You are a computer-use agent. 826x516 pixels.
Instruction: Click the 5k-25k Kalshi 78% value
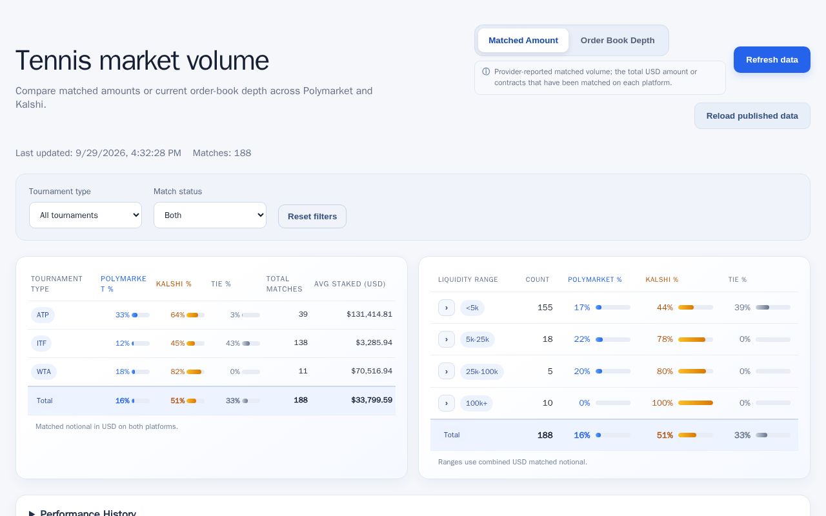click(665, 339)
